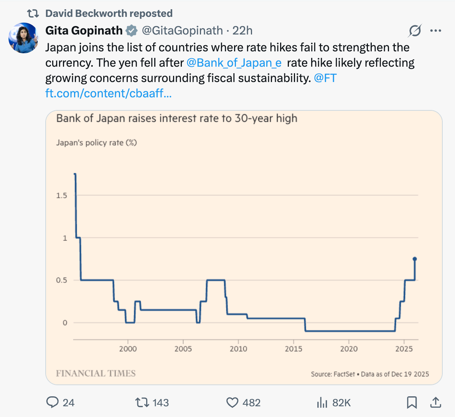Click the verified badge next to name
This screenshot has height=417, width=455.
tap(132, 30)
